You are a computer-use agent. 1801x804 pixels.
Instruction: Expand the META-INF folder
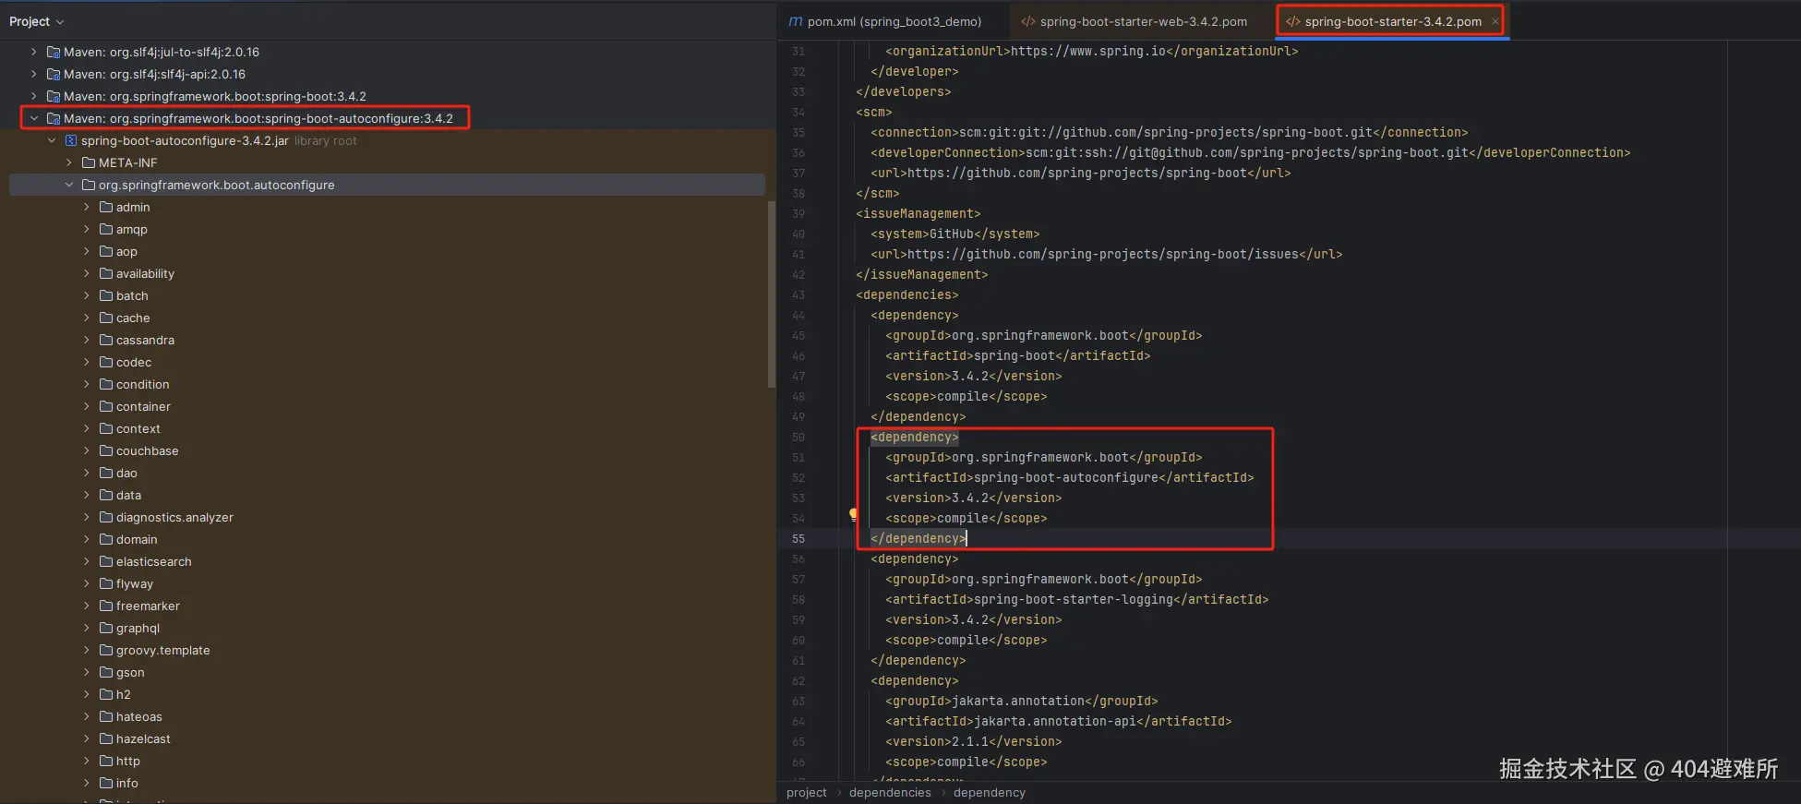click(69, 162)
